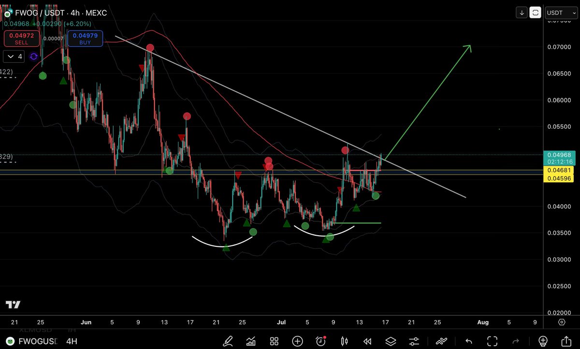This screenshot has width=580, height=349.
Task: Open chart settings sliders icon
Action: [414, 341]
